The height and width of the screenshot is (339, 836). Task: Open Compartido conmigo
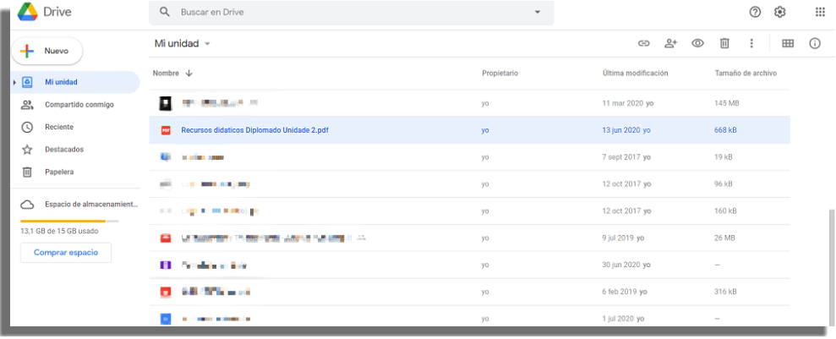click(79, 105)
